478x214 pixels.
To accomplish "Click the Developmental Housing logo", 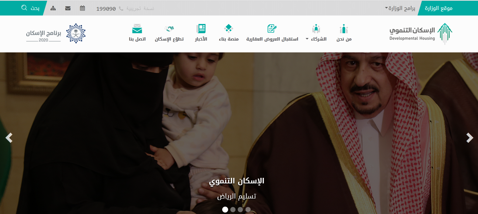I will [421, 34].
